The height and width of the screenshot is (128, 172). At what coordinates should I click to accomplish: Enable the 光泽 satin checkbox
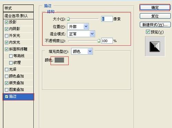coord(7,70)
